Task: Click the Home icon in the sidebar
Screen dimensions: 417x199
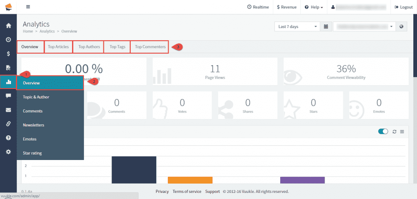Action: [x=8, y=26]
